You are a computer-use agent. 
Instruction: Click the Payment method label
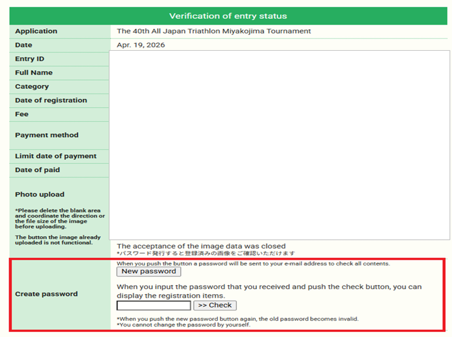coord(46,135)
